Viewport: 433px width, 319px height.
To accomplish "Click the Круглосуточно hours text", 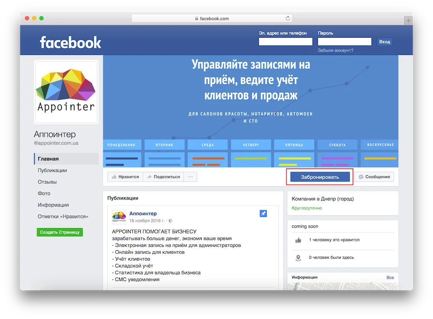I will 307,208.
